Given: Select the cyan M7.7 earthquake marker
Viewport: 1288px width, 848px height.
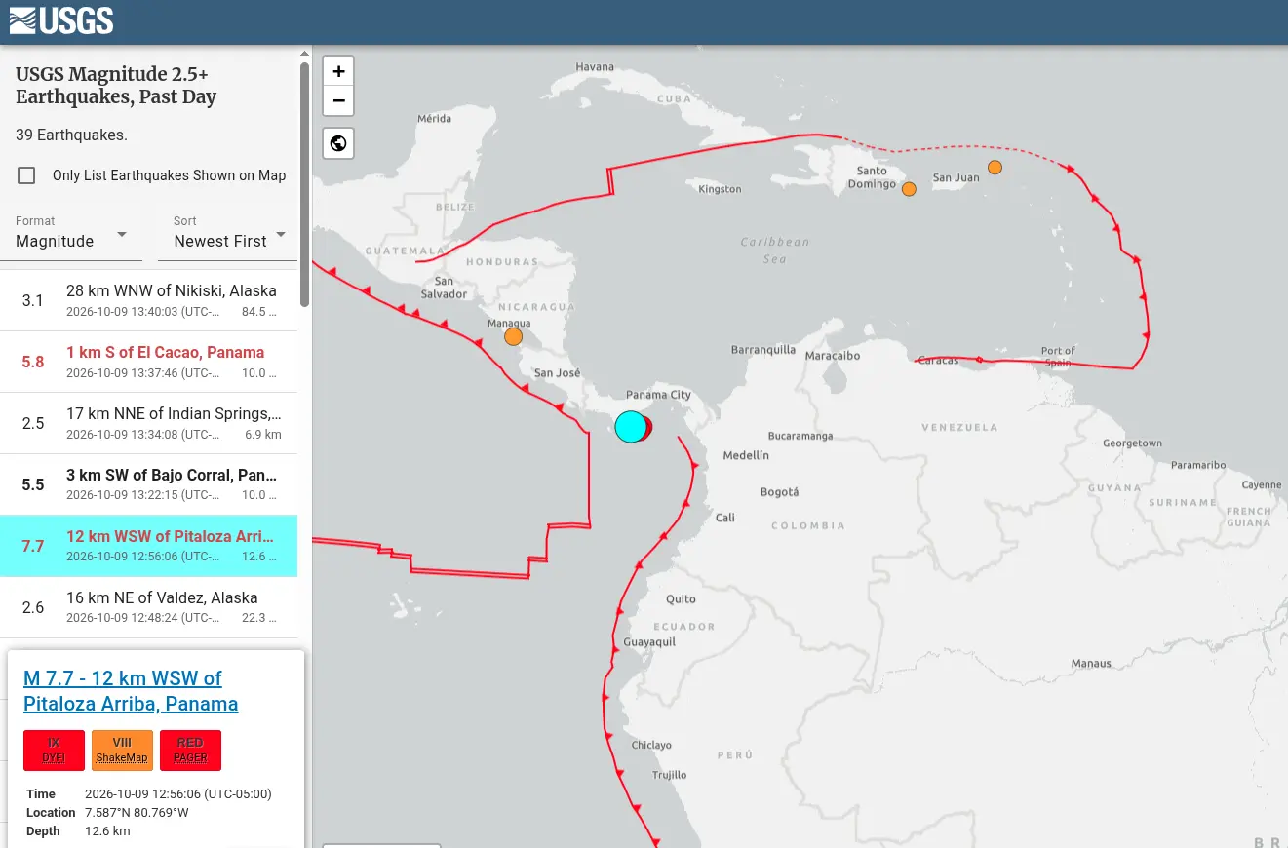Looking at the screenshot, I should pyautogui.click(x=631, y=426).
